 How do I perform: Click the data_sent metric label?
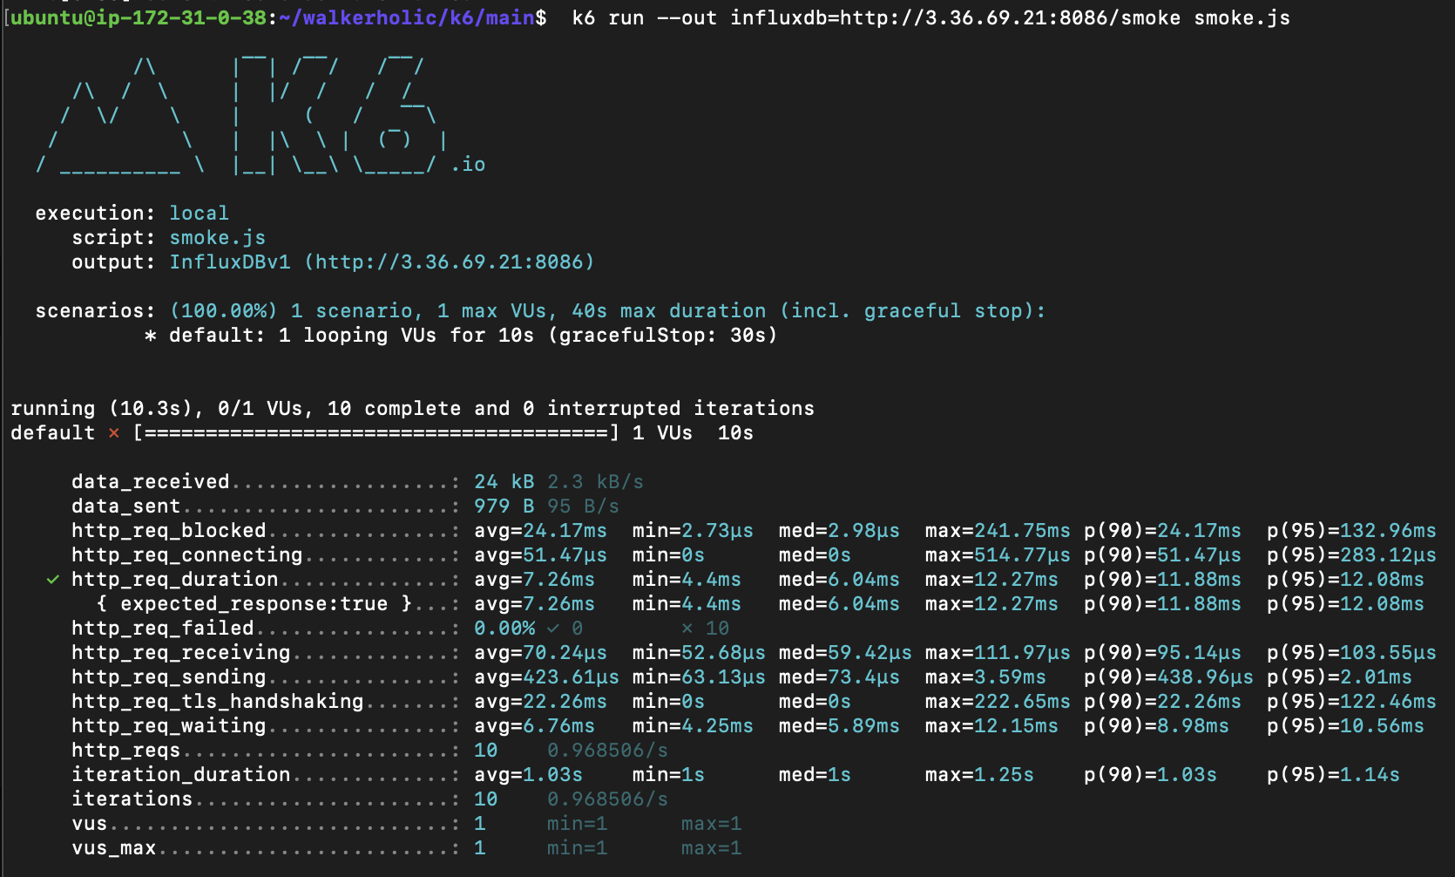pyautogui.click(x=126, y=506)
